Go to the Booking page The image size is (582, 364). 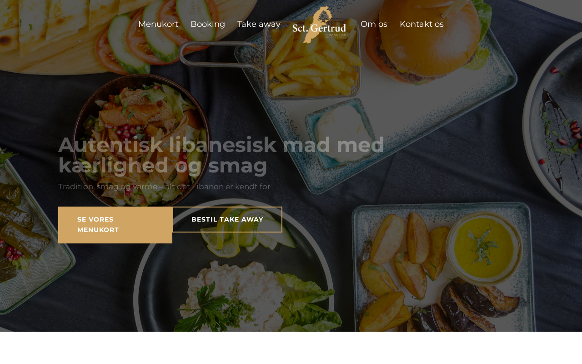pos(208,24)
